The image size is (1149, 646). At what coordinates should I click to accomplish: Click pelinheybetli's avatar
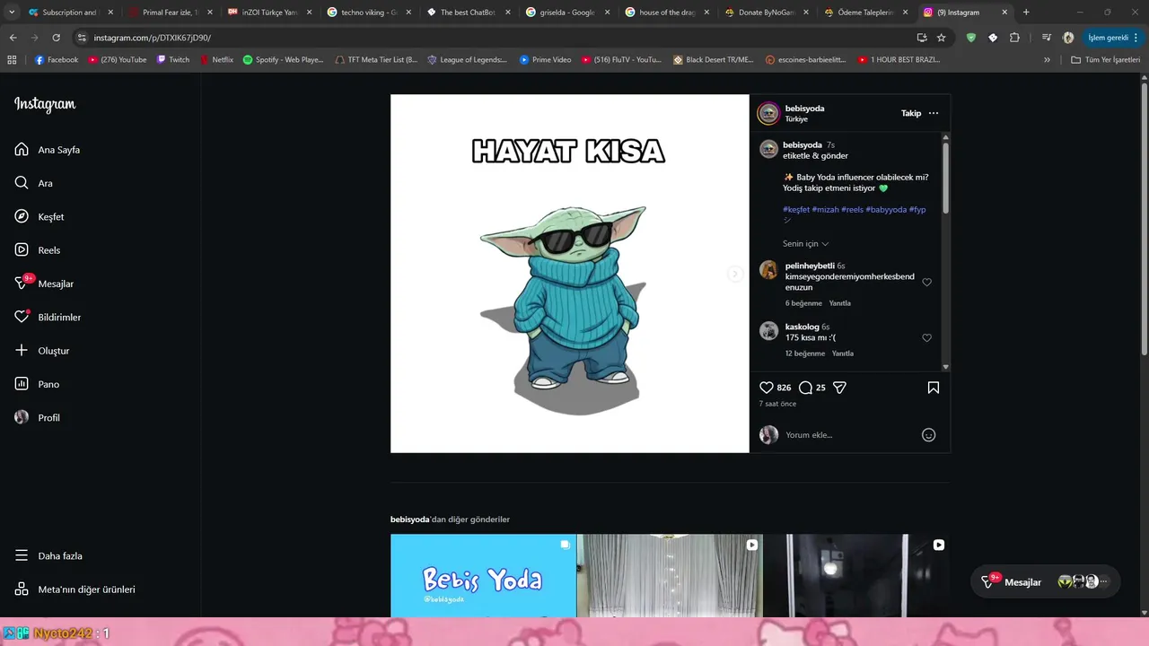pyautogui.click(x=768, y=270)
